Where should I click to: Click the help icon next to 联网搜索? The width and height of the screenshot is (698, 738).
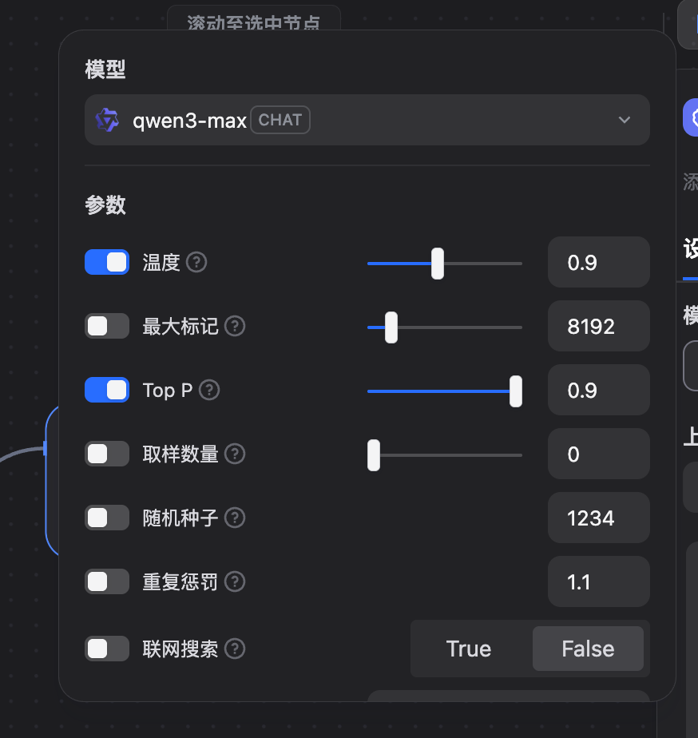pos(235,649)
